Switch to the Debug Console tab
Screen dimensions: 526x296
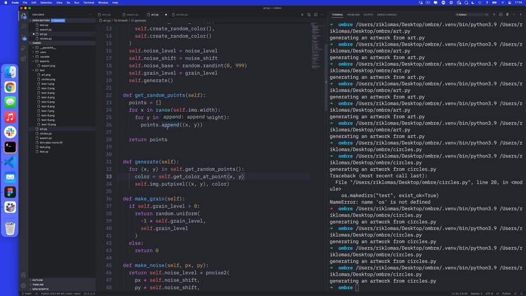(387, 14)
